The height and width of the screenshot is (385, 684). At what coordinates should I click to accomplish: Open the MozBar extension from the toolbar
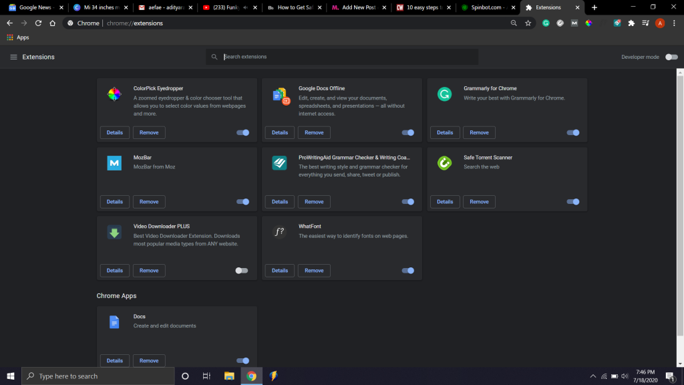click(x=574, y=23)
